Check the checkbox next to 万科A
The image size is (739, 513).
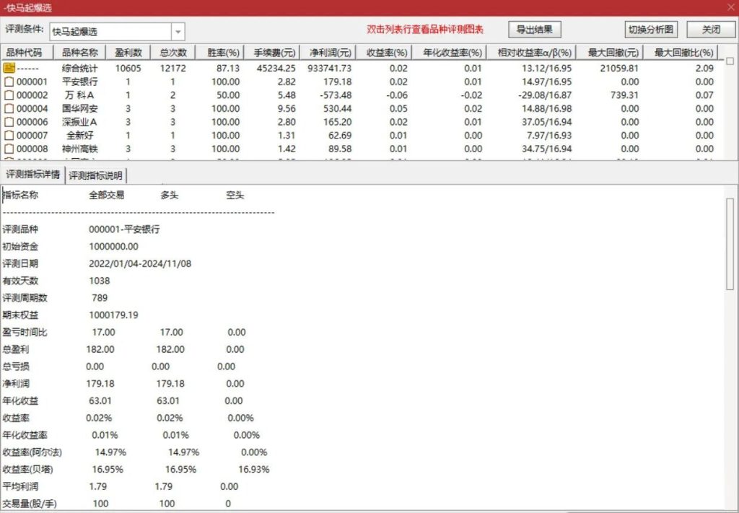(10, 95)
